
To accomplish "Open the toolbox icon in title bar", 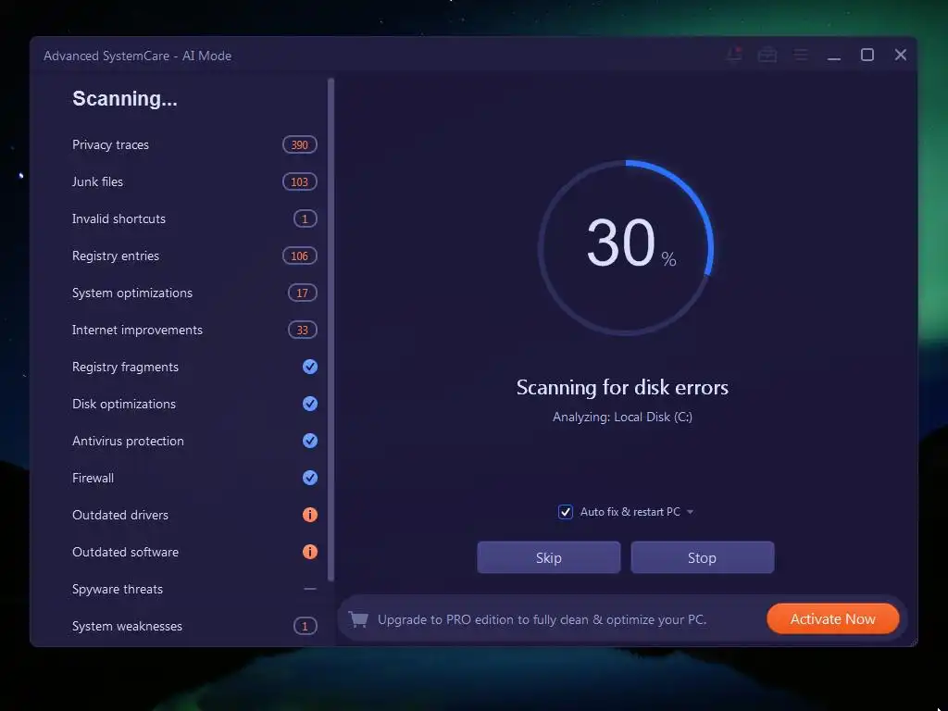I will point(767,55).
